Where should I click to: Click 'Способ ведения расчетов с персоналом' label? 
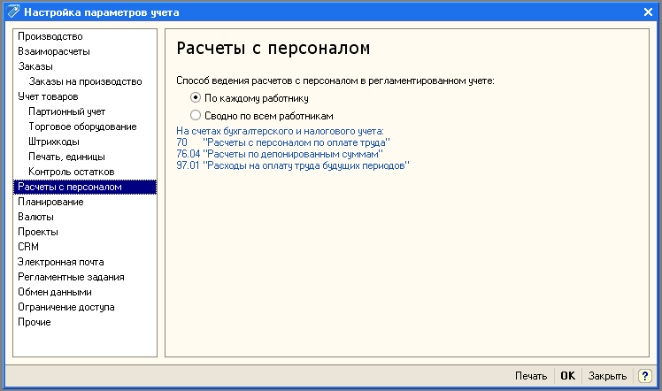click(x=335, y=80)
